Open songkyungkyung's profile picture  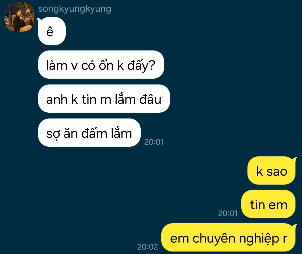tap(20, 17)
